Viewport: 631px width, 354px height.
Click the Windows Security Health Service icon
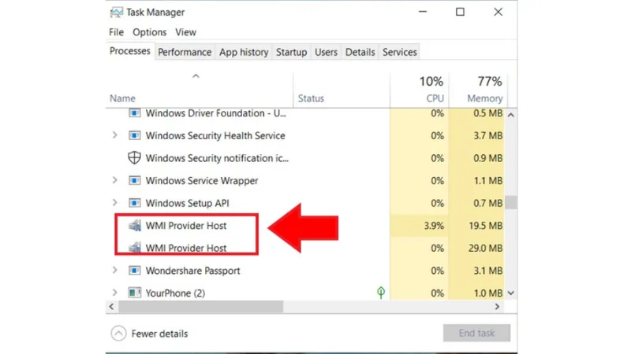point(134,135)
